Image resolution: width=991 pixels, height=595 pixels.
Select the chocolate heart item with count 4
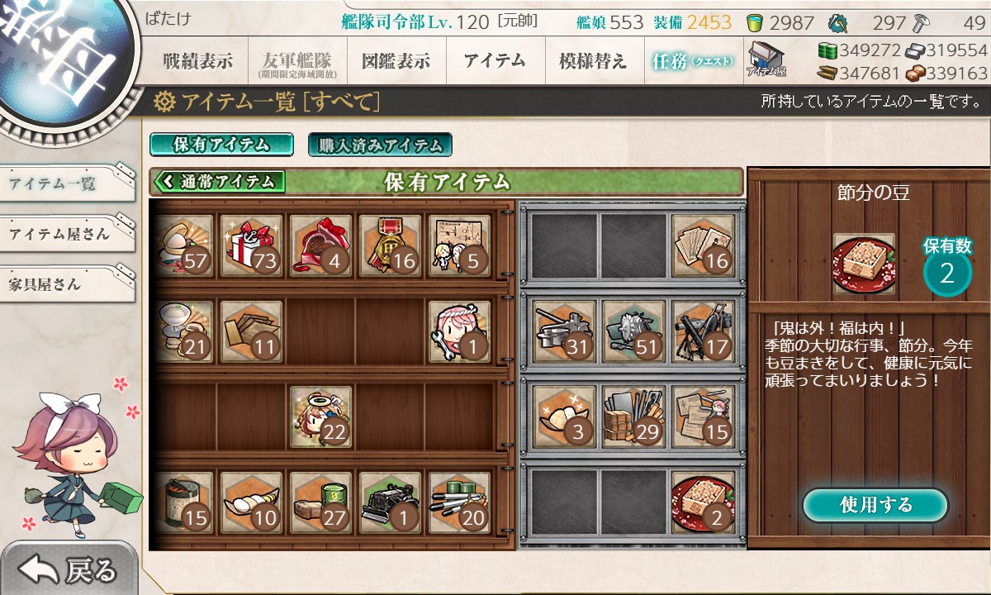point(321,245)
